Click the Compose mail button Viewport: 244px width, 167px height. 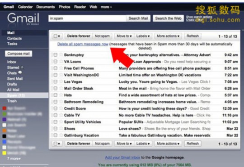pyautogui.click(x=19, y=54)
